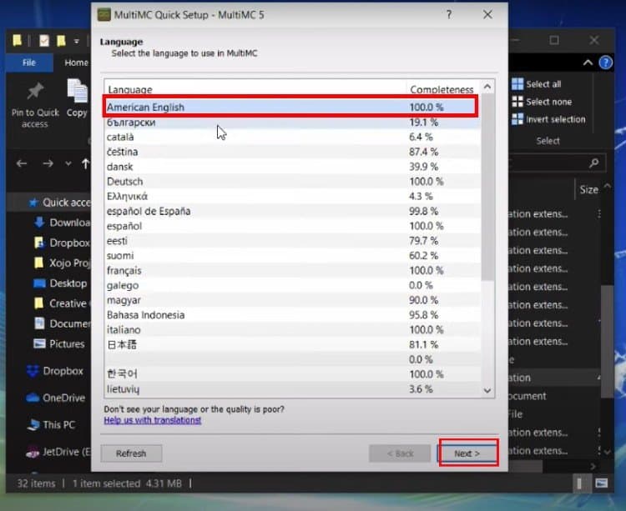626x511 pixels.
Task: Click Select none in Explorer ribbon
Action: tap(542, 102)
